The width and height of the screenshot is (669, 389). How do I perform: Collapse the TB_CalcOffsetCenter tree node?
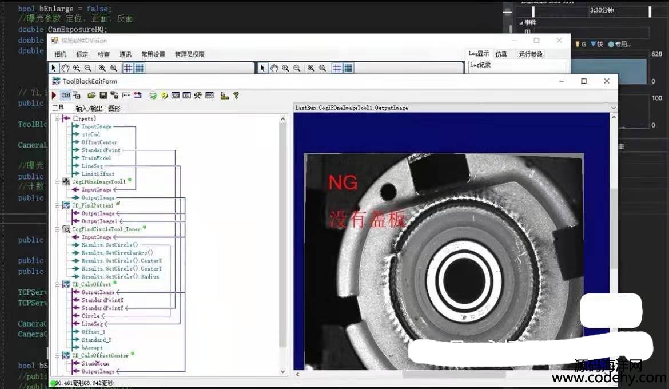pos(57,355)
